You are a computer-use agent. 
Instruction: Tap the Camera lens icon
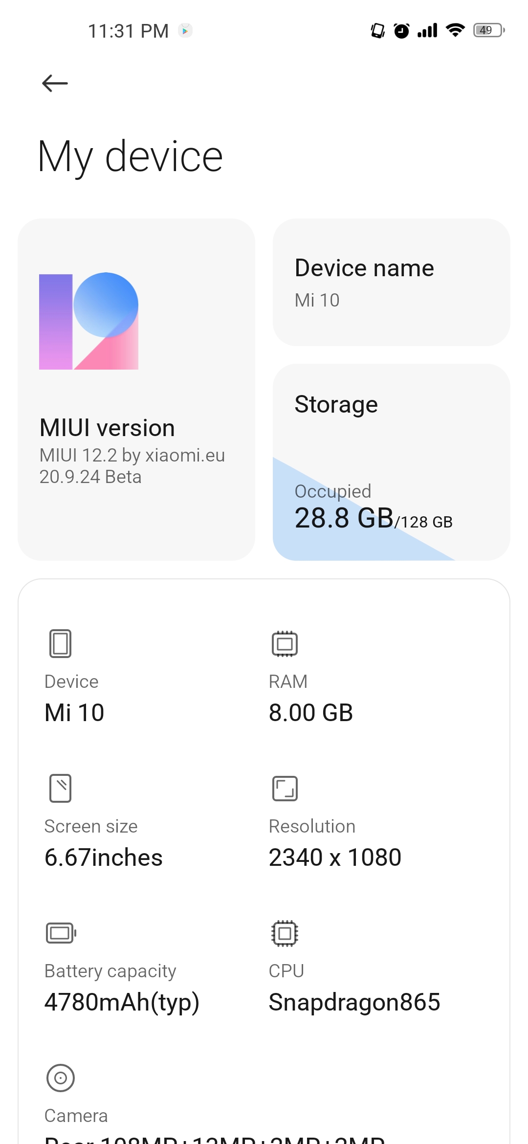(61, 1078)
